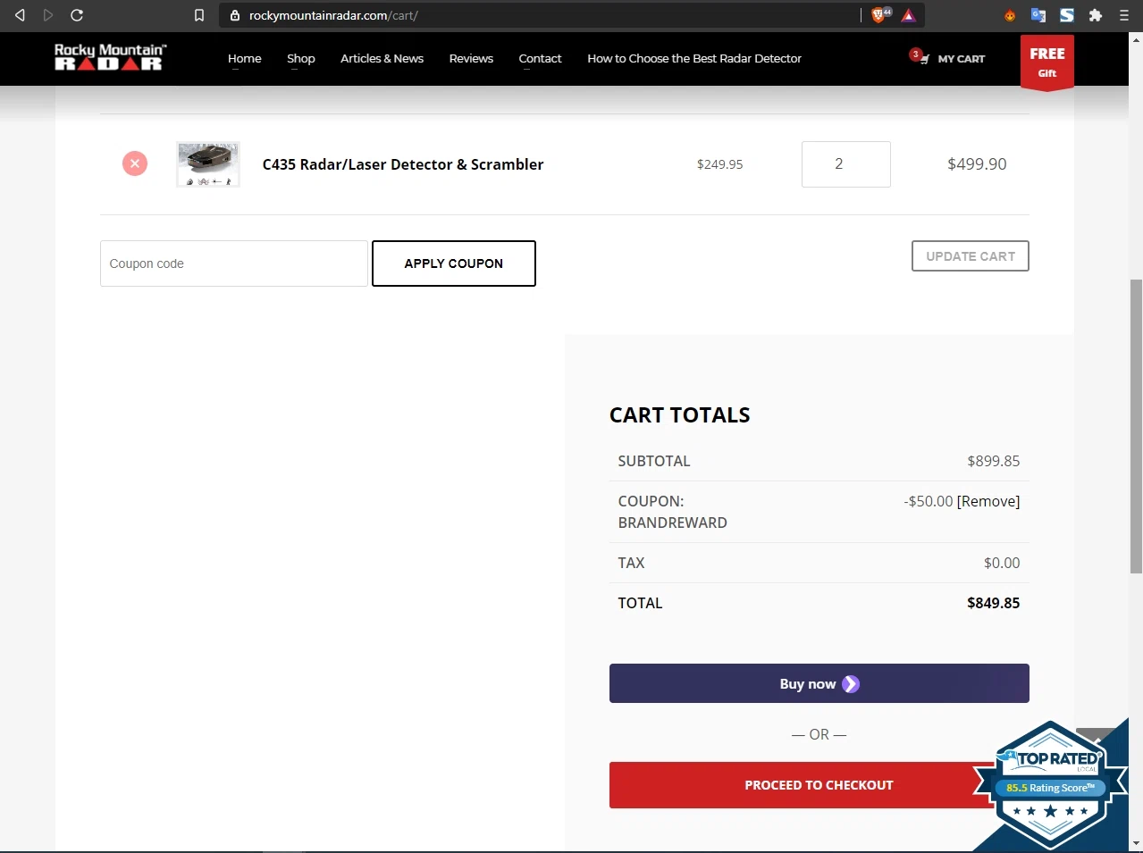
Task: Open the browser hamburger menu
Action: pos(1124,15)
